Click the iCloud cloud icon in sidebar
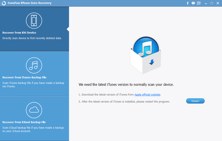This screenshot has width=222, height=141. (x=34, y=110)
